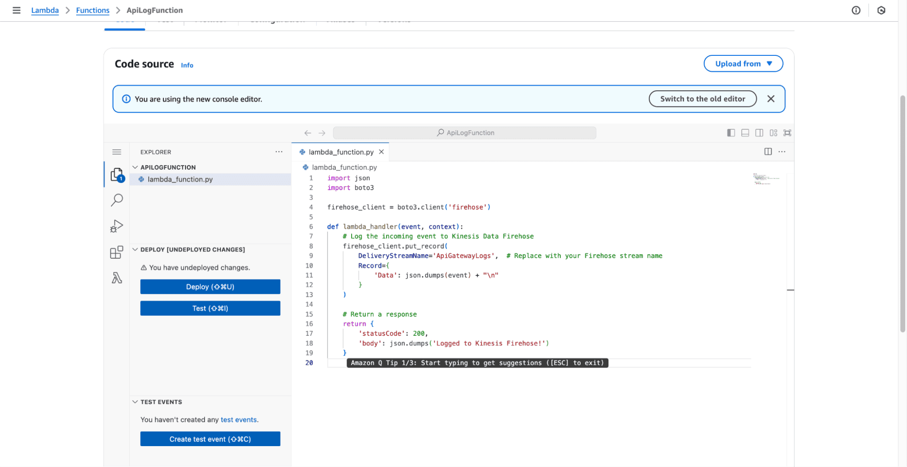Select the lambda_function.py editor tab
This screenshot has width=907, height=467.
(341, 152)
